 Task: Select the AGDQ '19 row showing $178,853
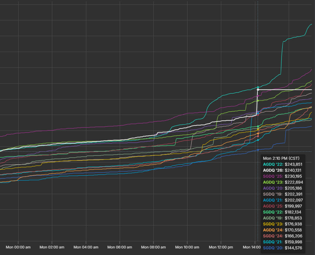click(x=282, y=218)
